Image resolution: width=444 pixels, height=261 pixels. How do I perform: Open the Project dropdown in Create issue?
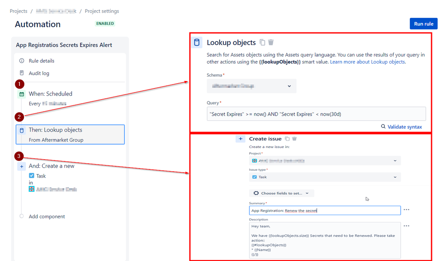tap(325, 161)
